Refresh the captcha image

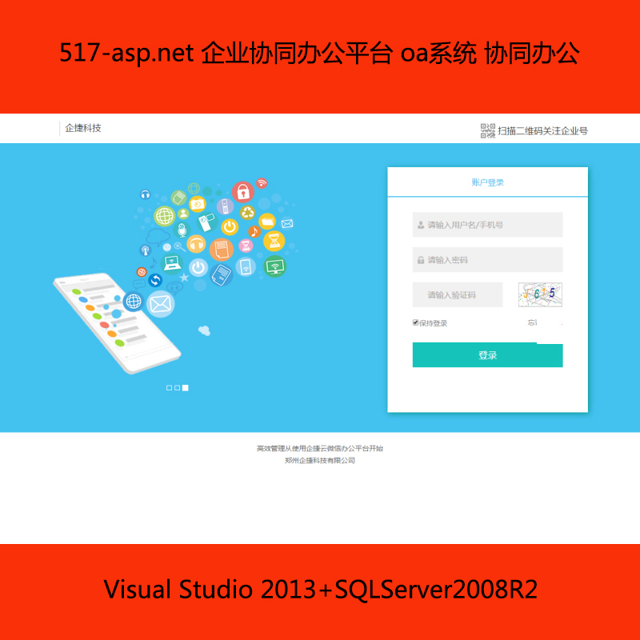tap(540, 294)
